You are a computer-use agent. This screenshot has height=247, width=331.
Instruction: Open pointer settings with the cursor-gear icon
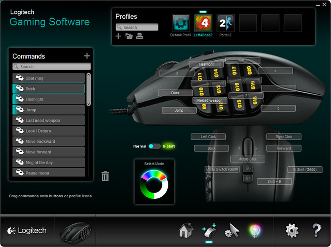pos(231,231)
